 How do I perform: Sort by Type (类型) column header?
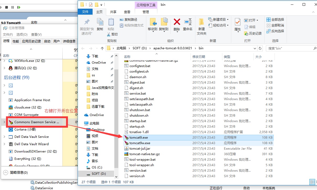(x=227, y=57)
